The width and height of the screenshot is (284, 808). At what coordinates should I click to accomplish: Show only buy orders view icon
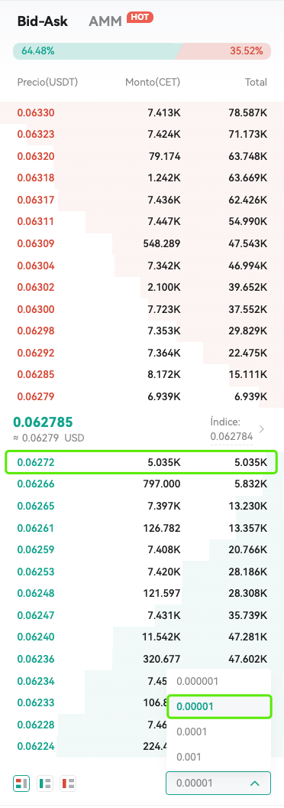[x=45, y=784]
